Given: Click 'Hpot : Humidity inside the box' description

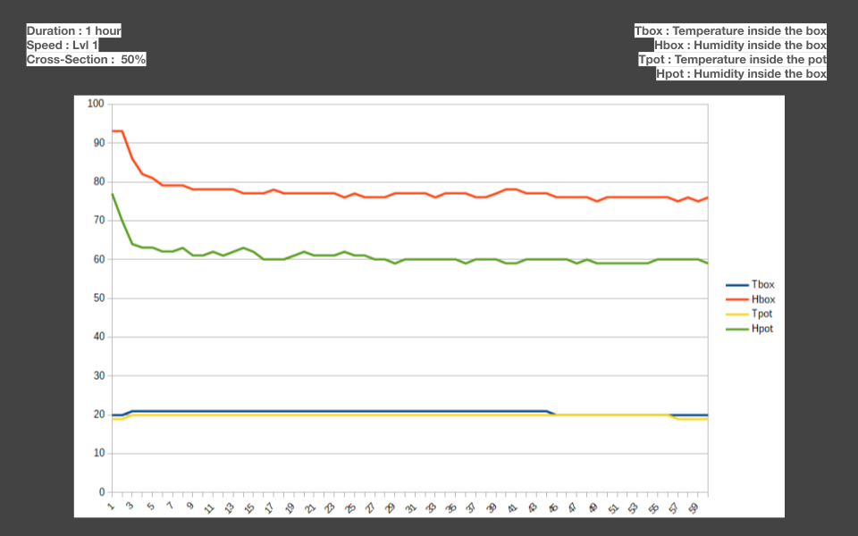Looking at the screenshot, I should [x=741, y=74].
